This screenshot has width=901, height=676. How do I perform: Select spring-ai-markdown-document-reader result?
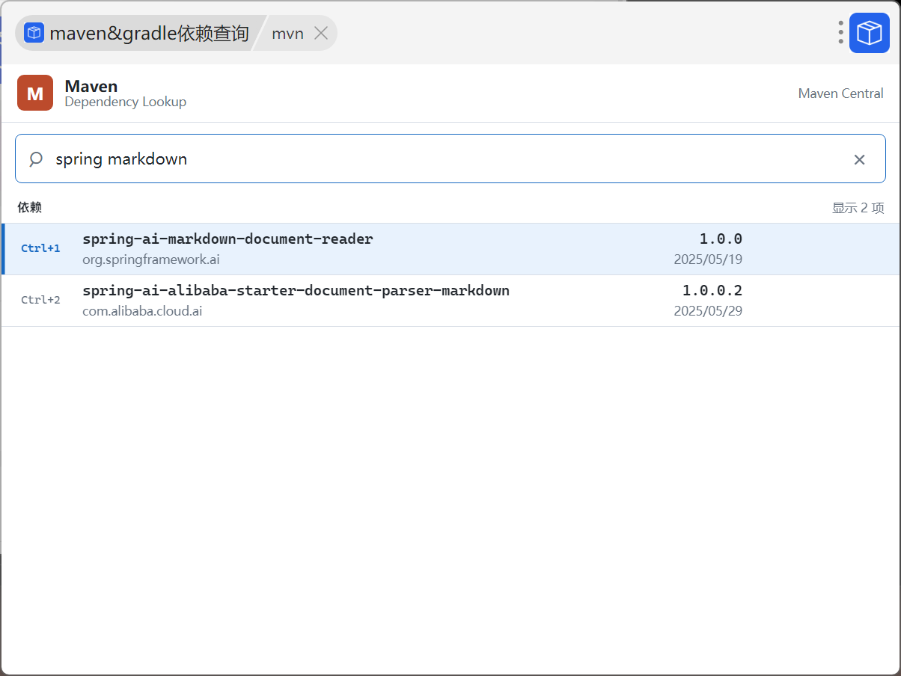pos(450,249)
